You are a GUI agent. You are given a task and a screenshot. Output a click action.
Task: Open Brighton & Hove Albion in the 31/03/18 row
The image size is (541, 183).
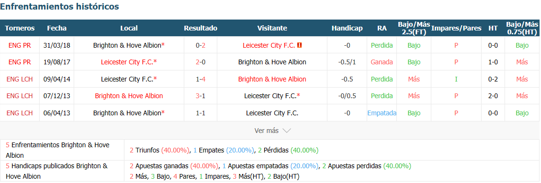(127, 45)
